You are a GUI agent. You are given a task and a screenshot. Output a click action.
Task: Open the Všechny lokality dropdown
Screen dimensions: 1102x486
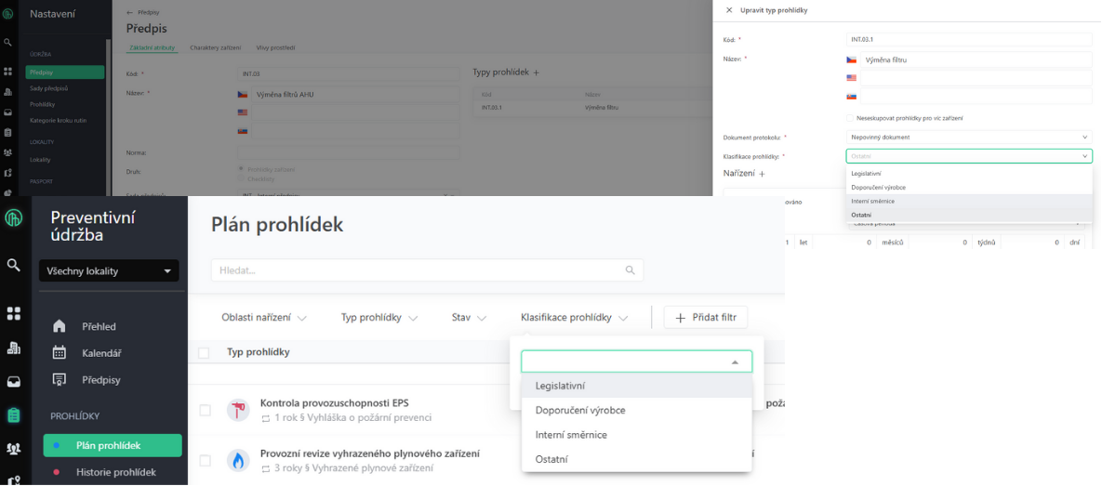click(109, 271)
